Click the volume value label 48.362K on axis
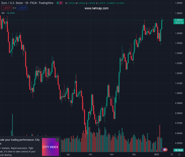The image size is (185, 157). (179, 150)
